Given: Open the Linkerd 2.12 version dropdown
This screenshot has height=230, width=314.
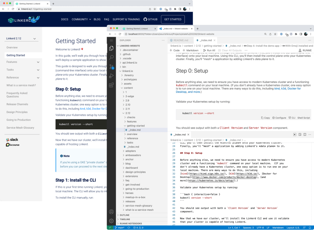Looking at the screenshot, I should (x=21, y=39).
